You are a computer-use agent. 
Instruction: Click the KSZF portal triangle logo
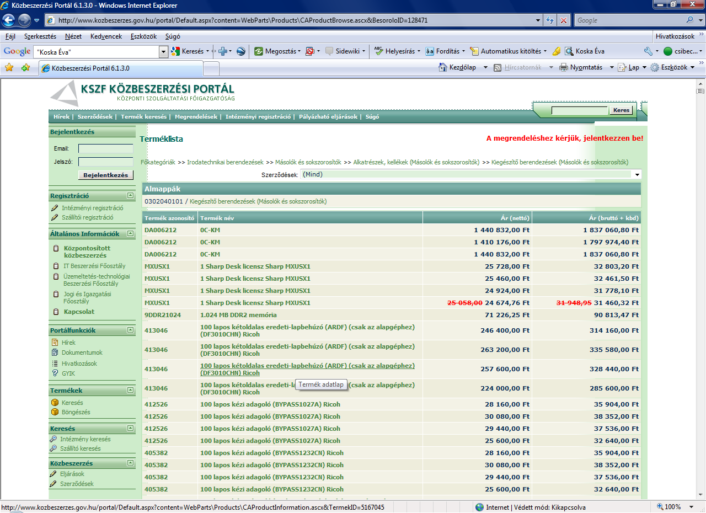(x=65, y=93)
